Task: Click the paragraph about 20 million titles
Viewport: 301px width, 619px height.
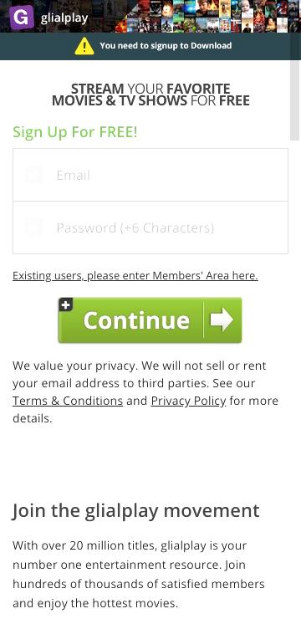Action: [139, 575]
